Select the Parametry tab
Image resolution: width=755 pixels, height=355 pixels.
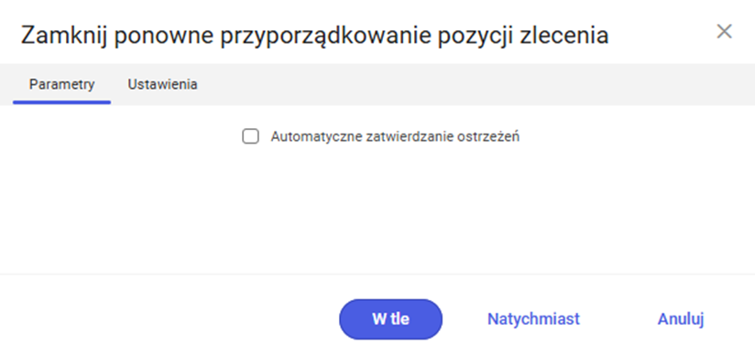click(x=62, y=85)
